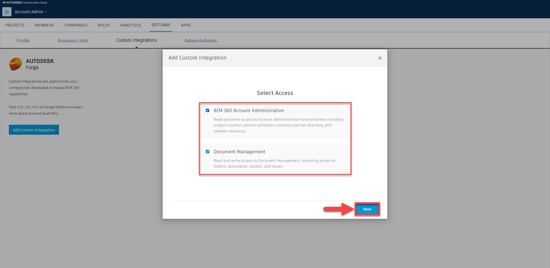This screenshot has width=550, height=268.
Task: Open the Apps tab
Action: pos(186,25)
